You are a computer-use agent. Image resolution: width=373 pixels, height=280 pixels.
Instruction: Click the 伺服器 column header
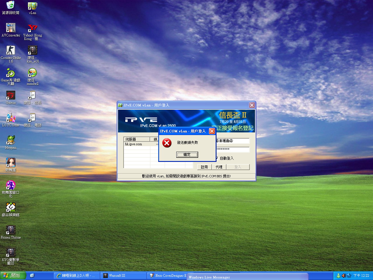coord(137,139)
